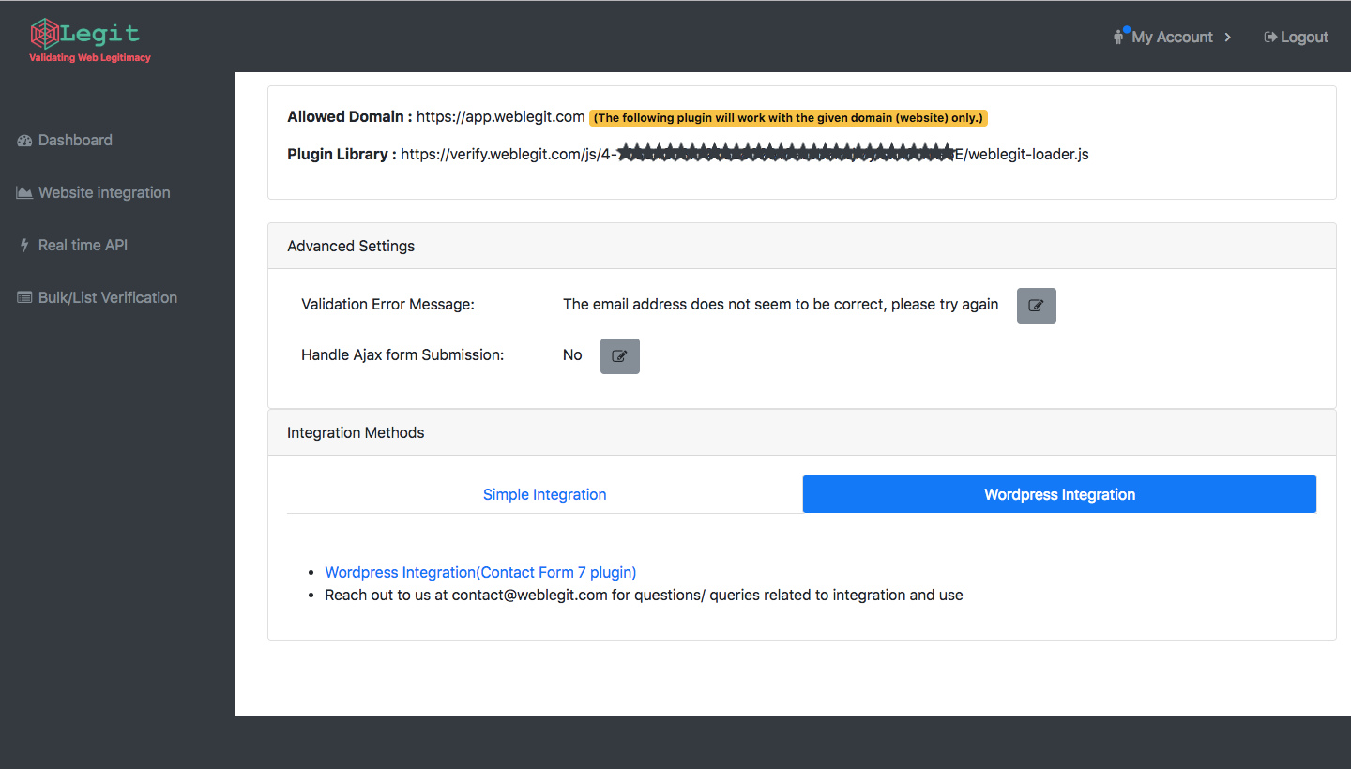Click the Plugin Library URL text
Viewport: 1351px width, 769px height.
point(745,154)
